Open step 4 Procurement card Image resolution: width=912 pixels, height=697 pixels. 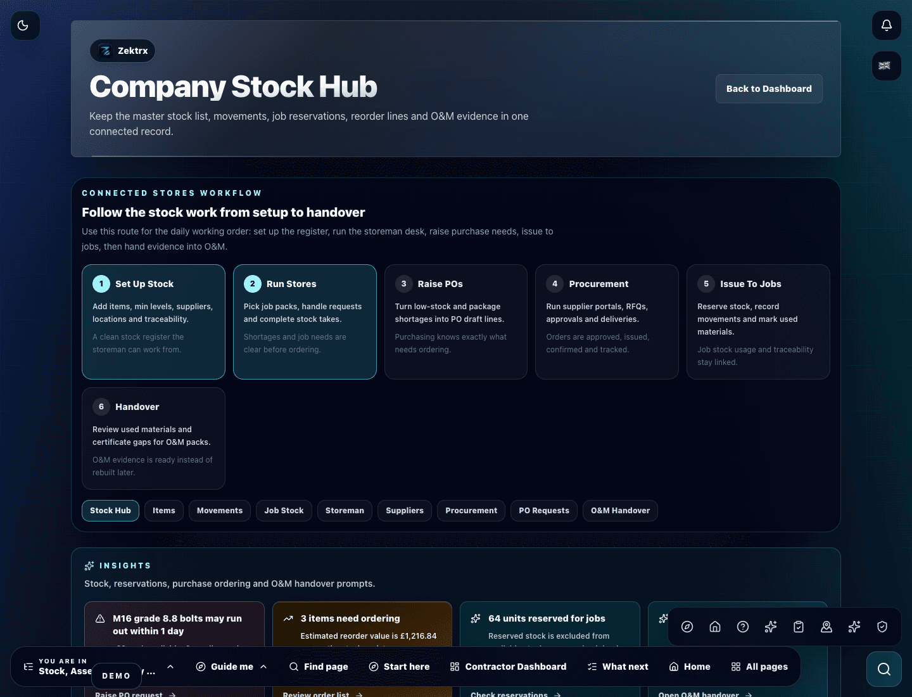(x=607, y=322)
